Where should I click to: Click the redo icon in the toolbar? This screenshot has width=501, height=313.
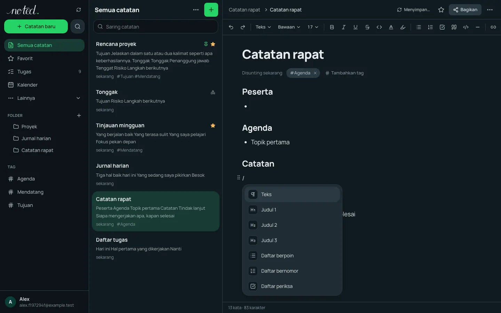[243, 27]
